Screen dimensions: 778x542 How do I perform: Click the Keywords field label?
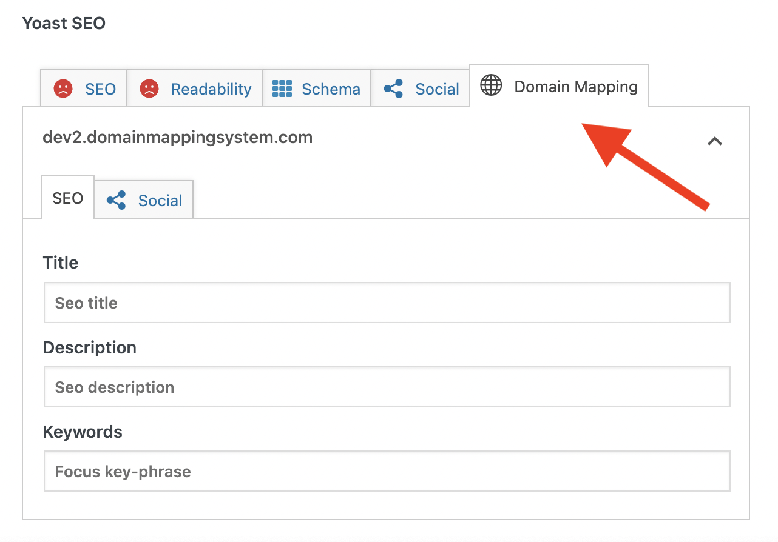coord(83,432)
